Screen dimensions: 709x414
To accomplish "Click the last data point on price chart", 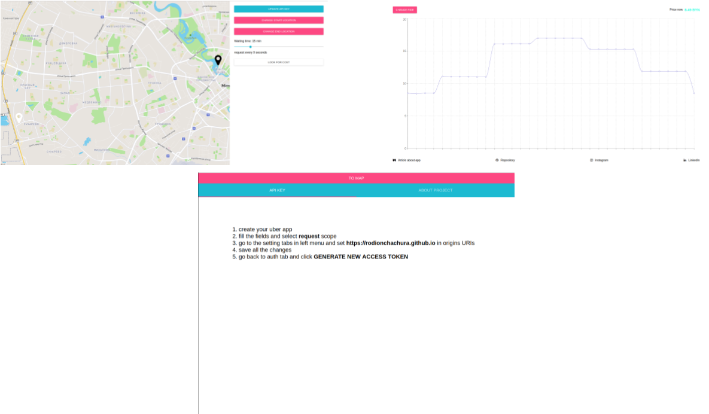I will [694, 93].
